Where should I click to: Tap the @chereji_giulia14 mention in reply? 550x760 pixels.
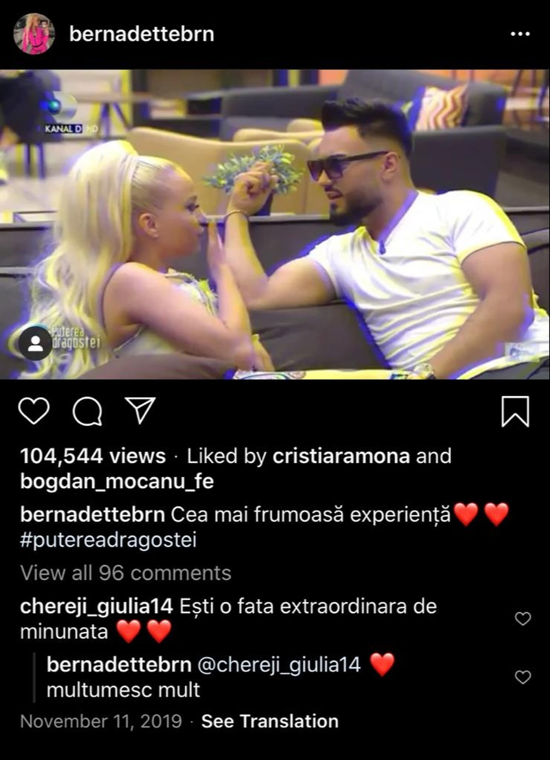point(279,665)
